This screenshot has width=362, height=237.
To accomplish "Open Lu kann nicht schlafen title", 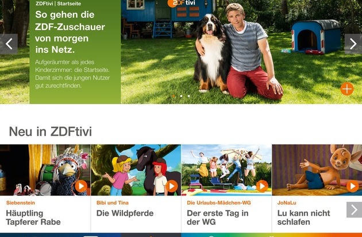I will point(303,217).
